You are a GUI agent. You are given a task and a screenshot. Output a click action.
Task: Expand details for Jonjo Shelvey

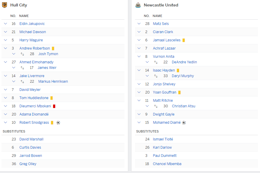coord(139,84)
